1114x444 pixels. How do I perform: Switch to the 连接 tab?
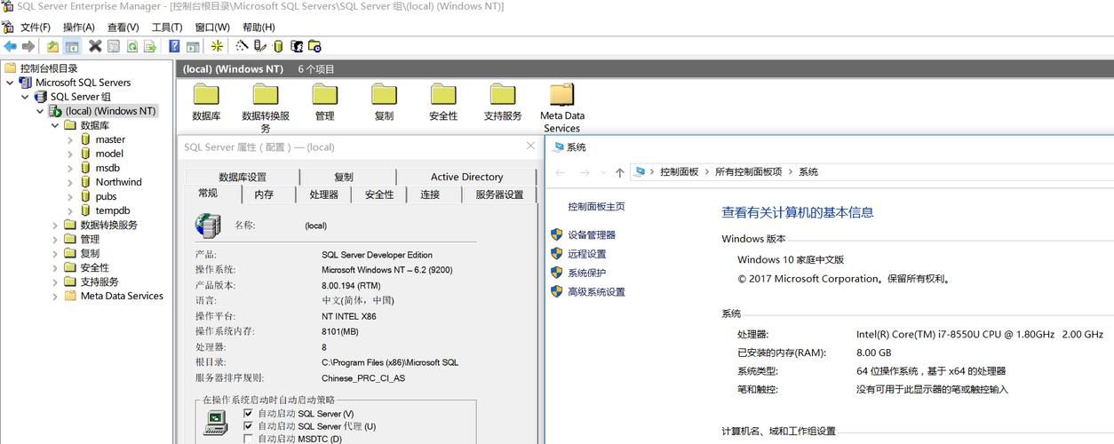[x=430, y=194]
